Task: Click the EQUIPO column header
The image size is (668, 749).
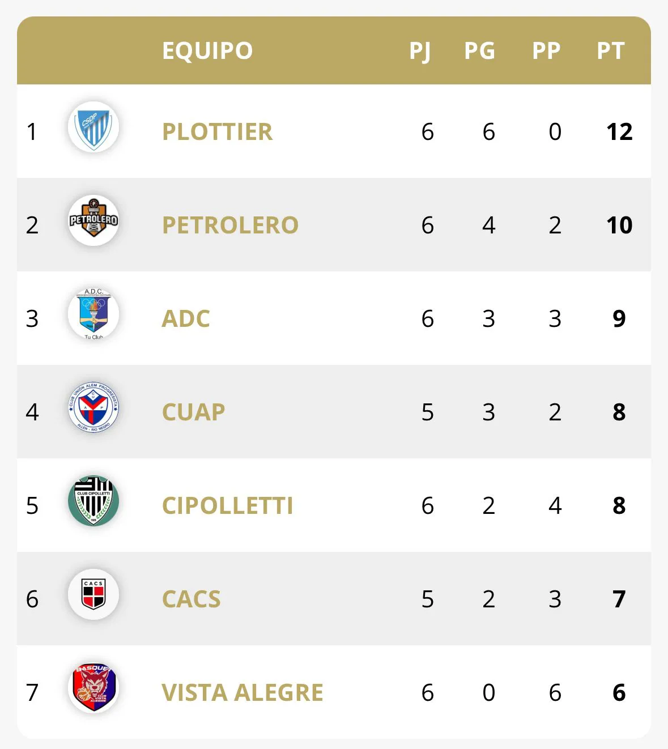Action: click(207, 50)
